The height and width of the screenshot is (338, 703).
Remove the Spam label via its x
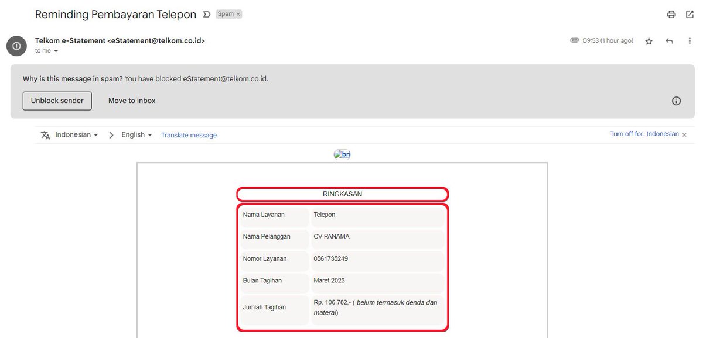(238, 14)
